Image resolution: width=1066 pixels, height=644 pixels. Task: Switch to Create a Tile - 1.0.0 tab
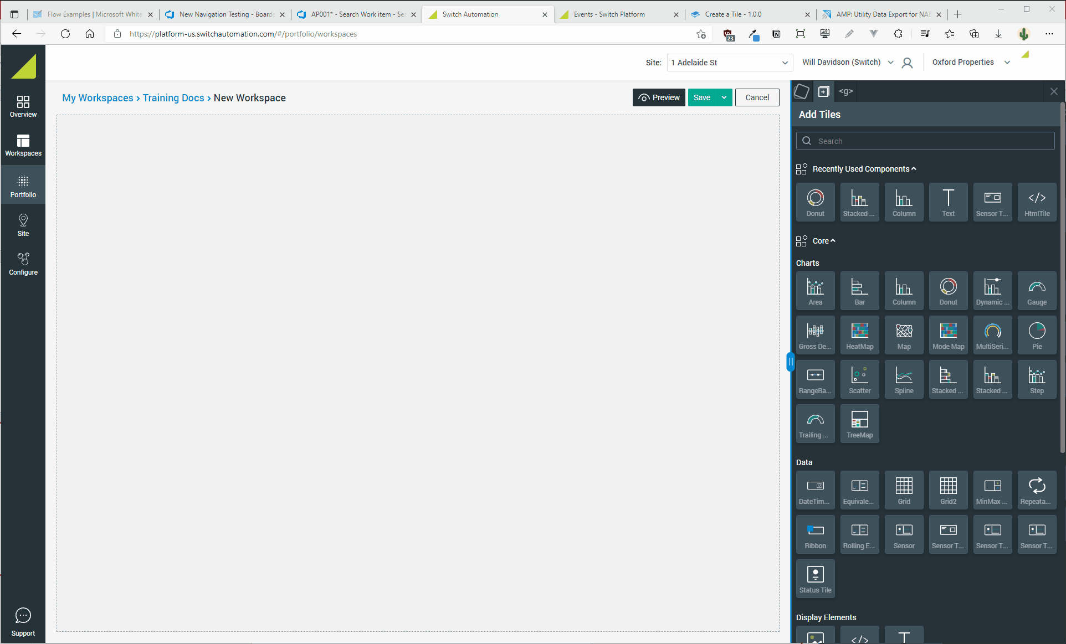749,14
